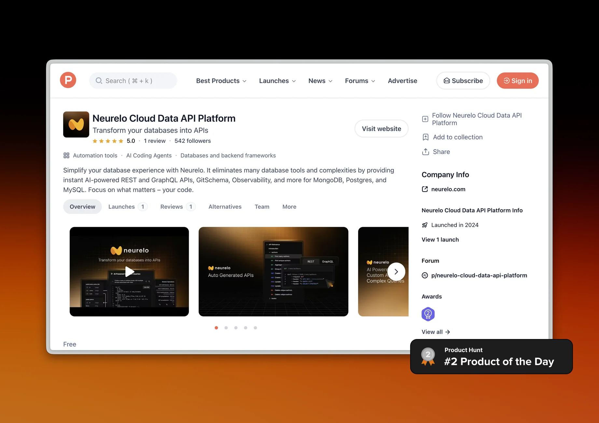Image resolution: width=599 pixels, height=423 pixels.
Task: Select the second carousel dot
Action: coord(226,328)
